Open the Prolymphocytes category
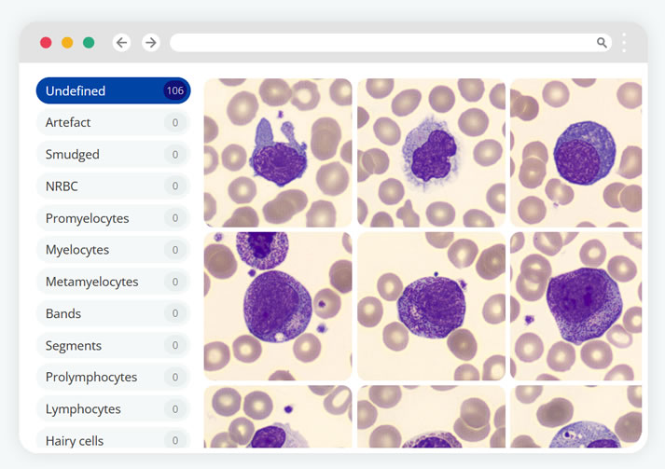The image size is (665, 469). tap(113, 378)
